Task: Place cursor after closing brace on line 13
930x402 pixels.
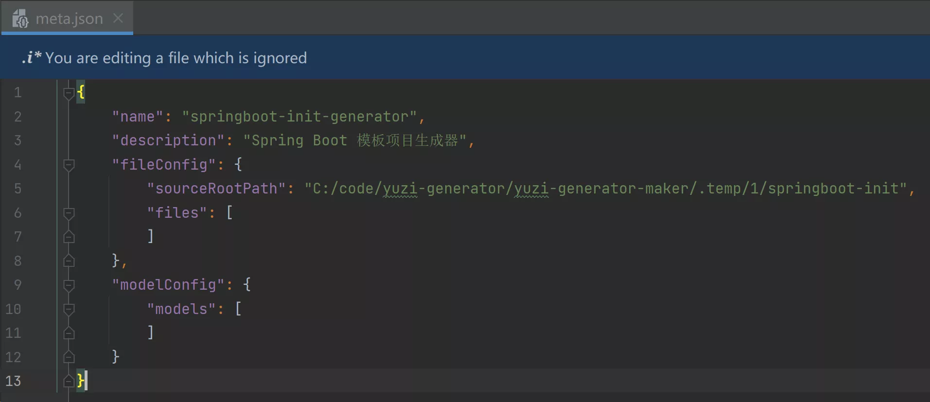Action: pos(87,380)
